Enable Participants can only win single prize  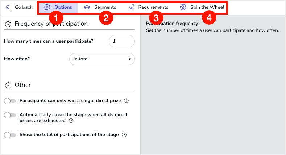10,101
